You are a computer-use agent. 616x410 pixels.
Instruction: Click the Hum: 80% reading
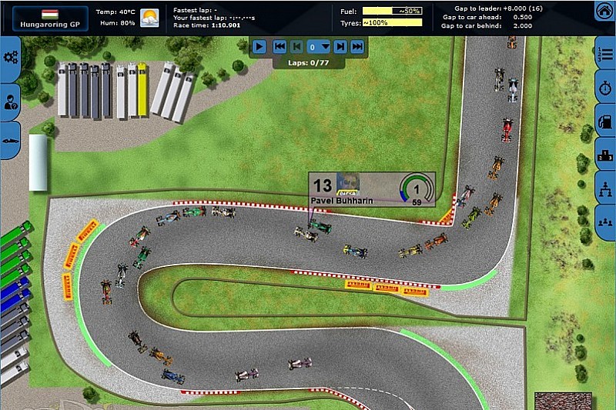click(x=118, y=23)
